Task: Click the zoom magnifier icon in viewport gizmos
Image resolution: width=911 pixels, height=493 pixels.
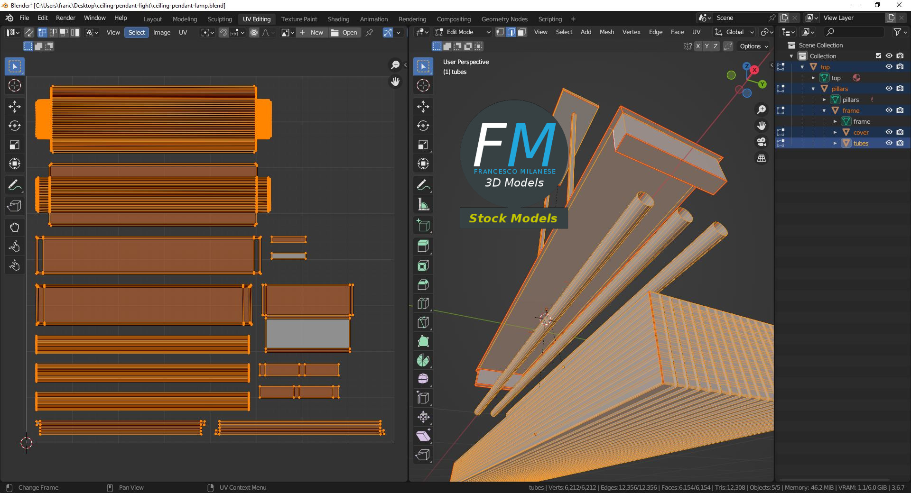Action: [762, 110]
